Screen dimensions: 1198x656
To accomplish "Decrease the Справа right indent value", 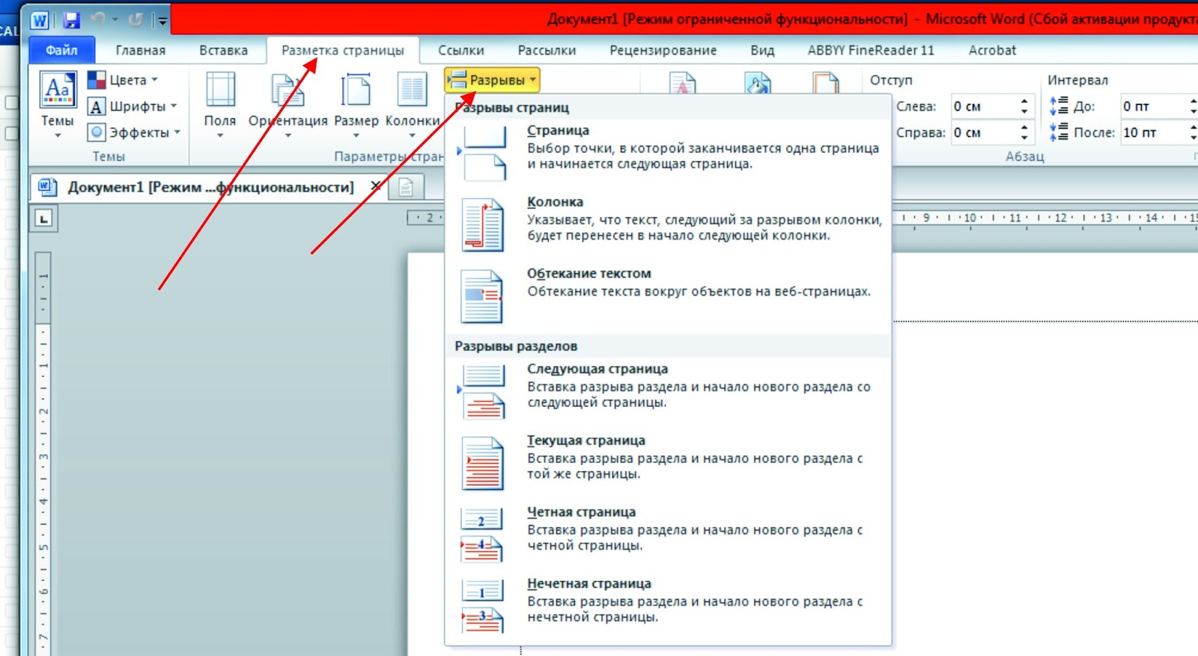I will [1024, 138].
